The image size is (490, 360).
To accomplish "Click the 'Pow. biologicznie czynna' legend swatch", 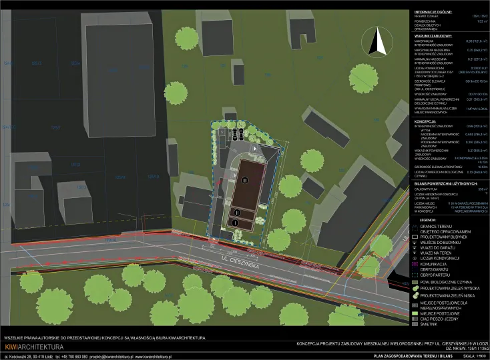I will pos(415,281).
